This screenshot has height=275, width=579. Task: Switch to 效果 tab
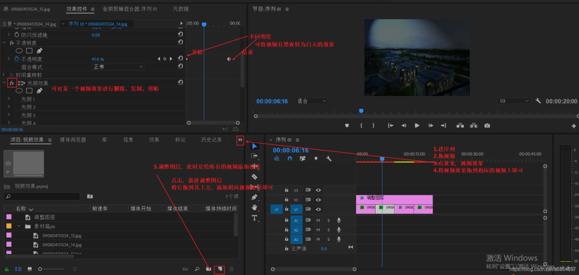coord(154,140)
